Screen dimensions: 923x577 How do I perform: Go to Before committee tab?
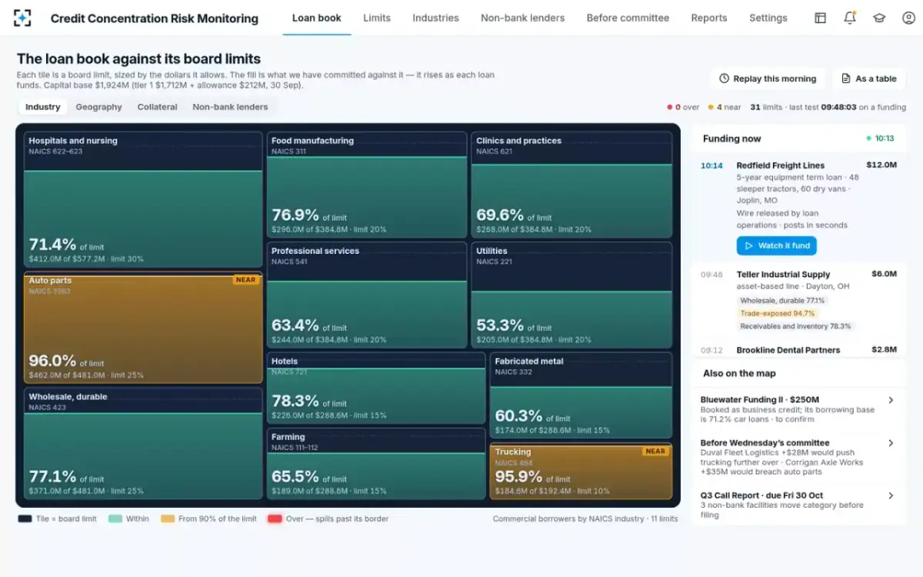(628, 18)
